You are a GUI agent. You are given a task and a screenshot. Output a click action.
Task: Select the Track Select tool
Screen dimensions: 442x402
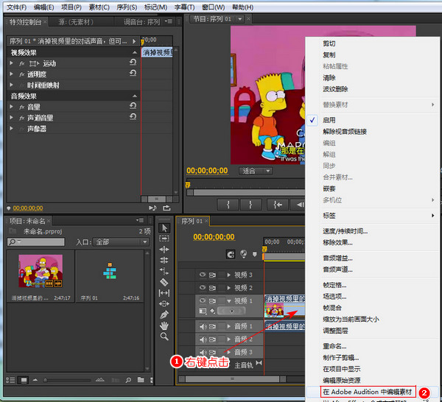(x=164, y=239)
